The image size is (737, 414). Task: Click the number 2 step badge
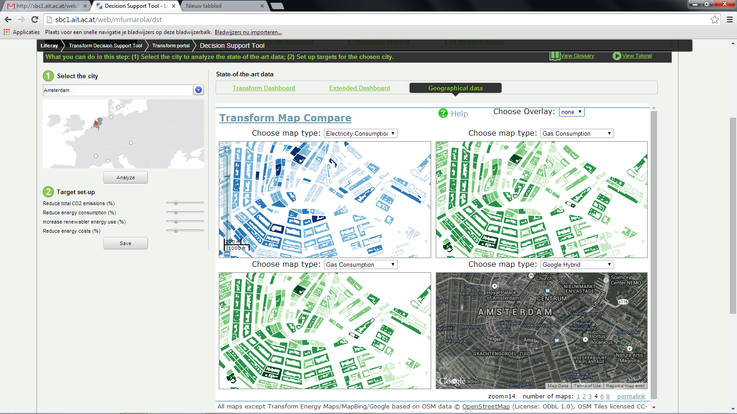[x=48, y=192]
